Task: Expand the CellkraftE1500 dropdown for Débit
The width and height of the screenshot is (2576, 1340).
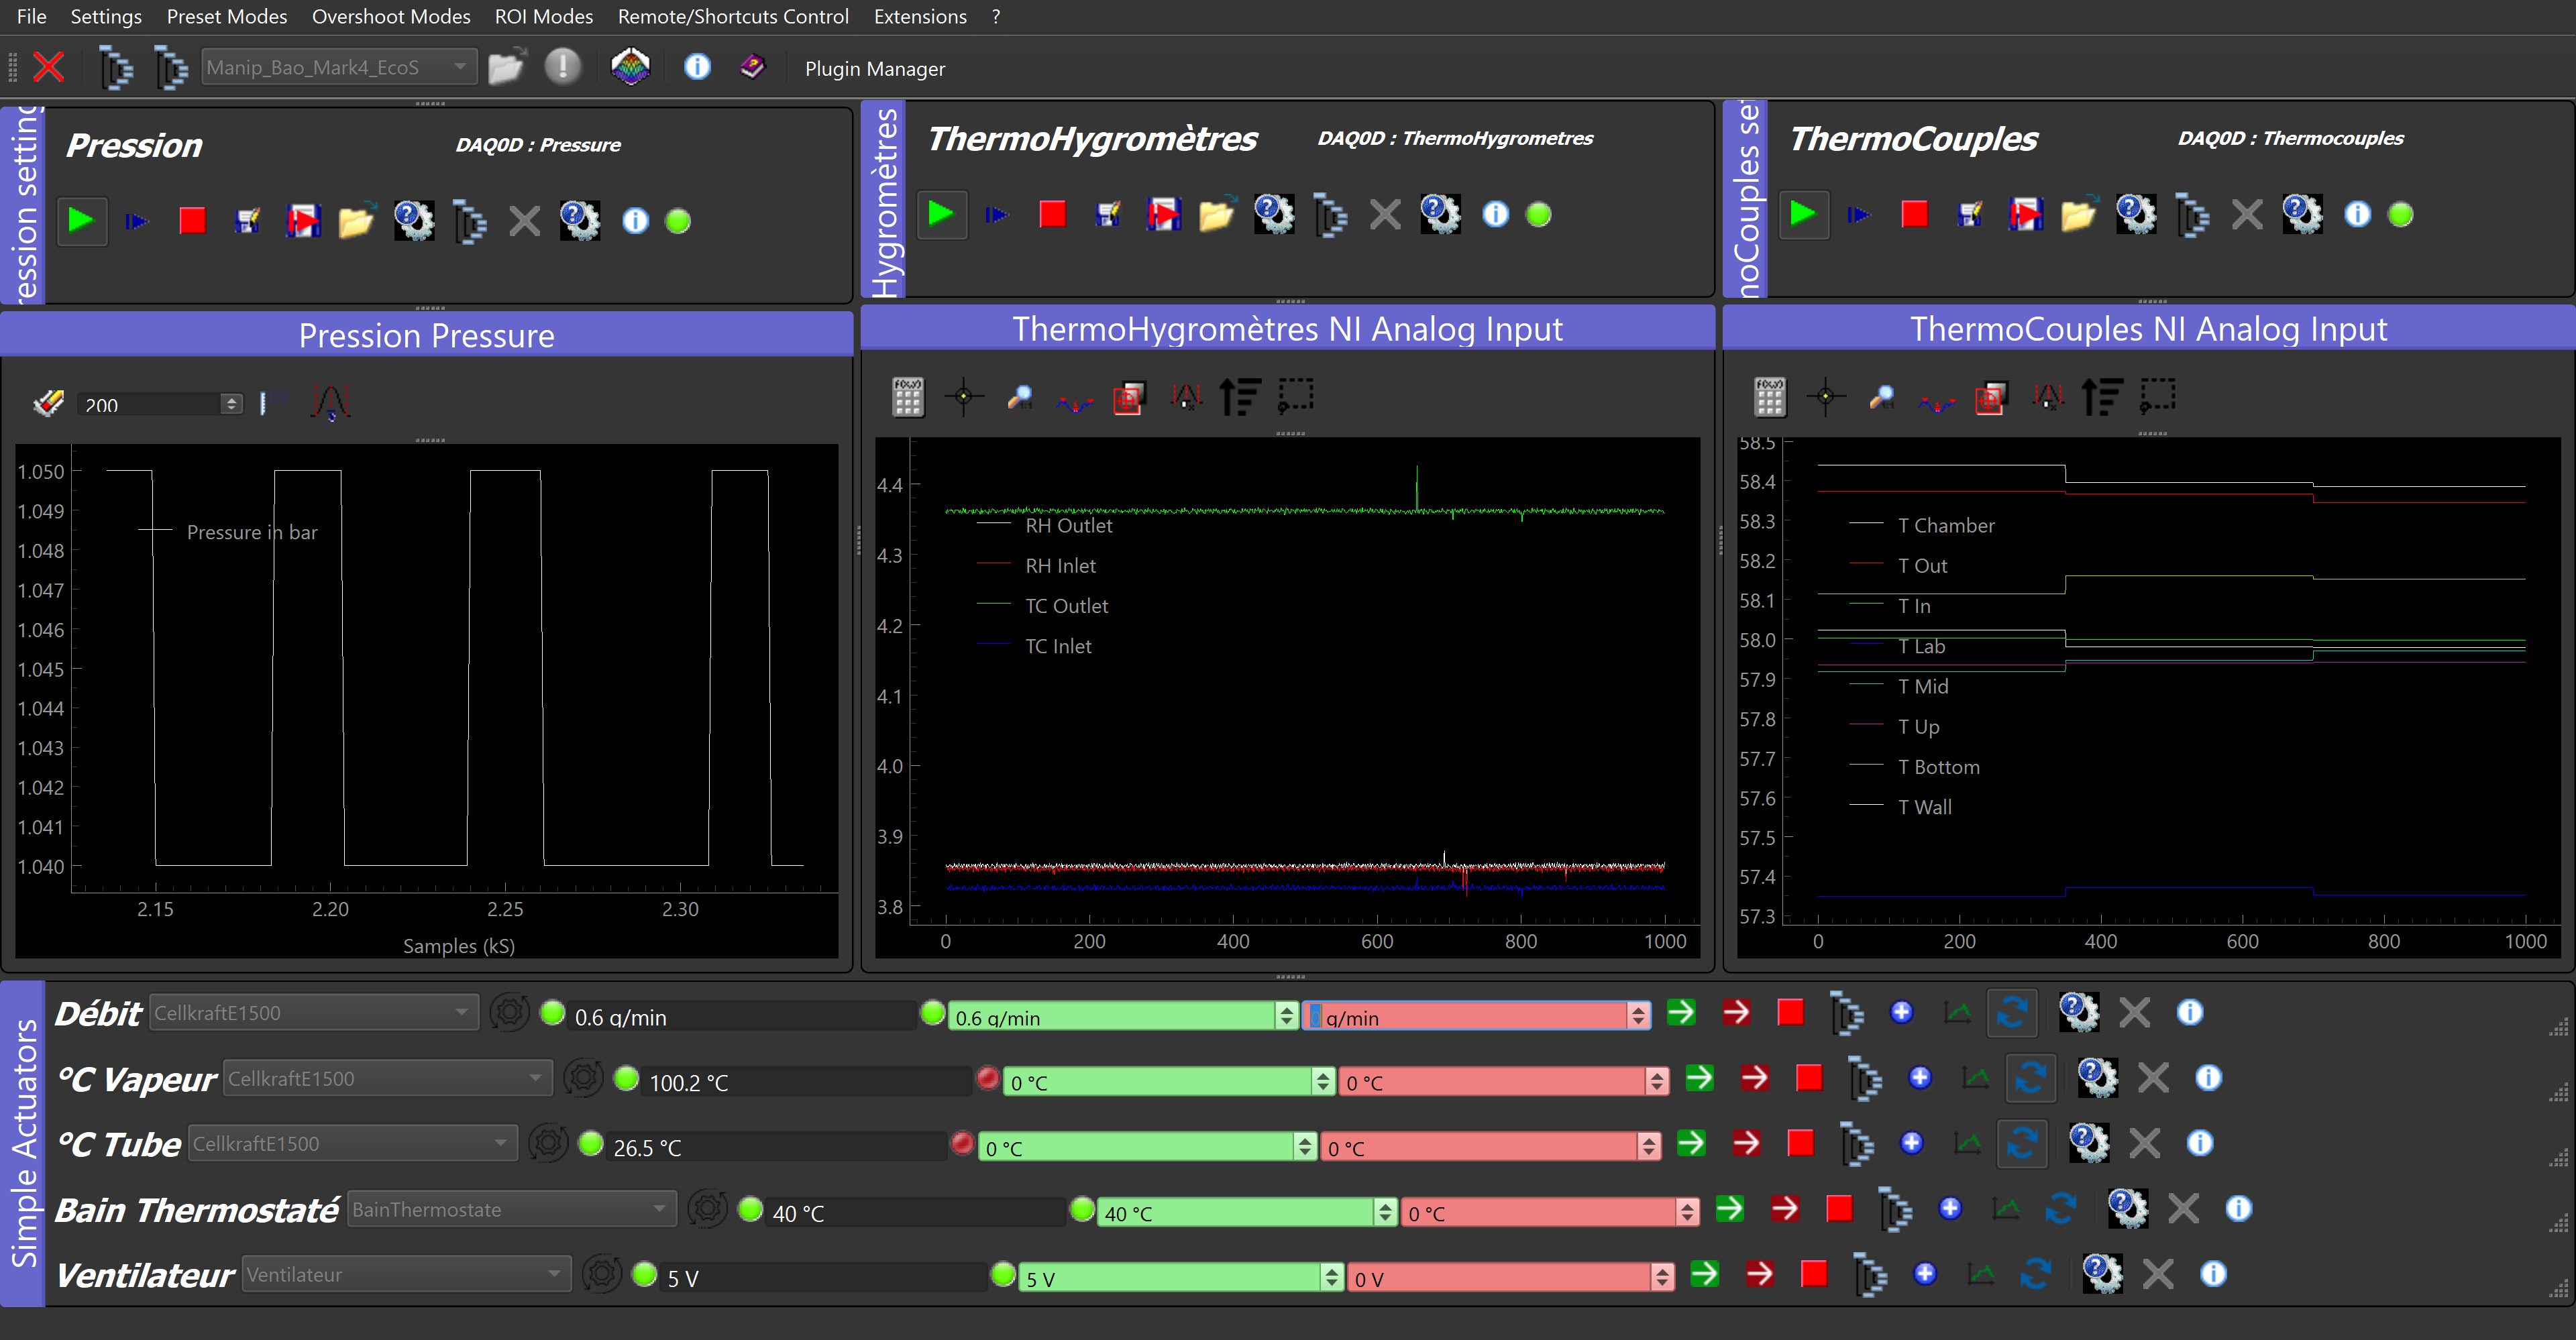Action: [313, 1012]
